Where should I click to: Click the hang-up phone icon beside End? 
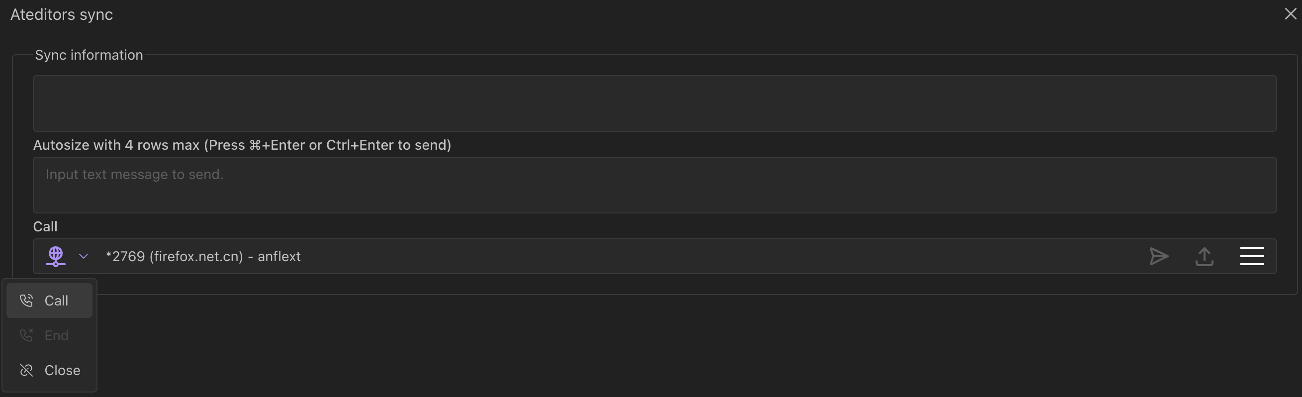(26, 335)
